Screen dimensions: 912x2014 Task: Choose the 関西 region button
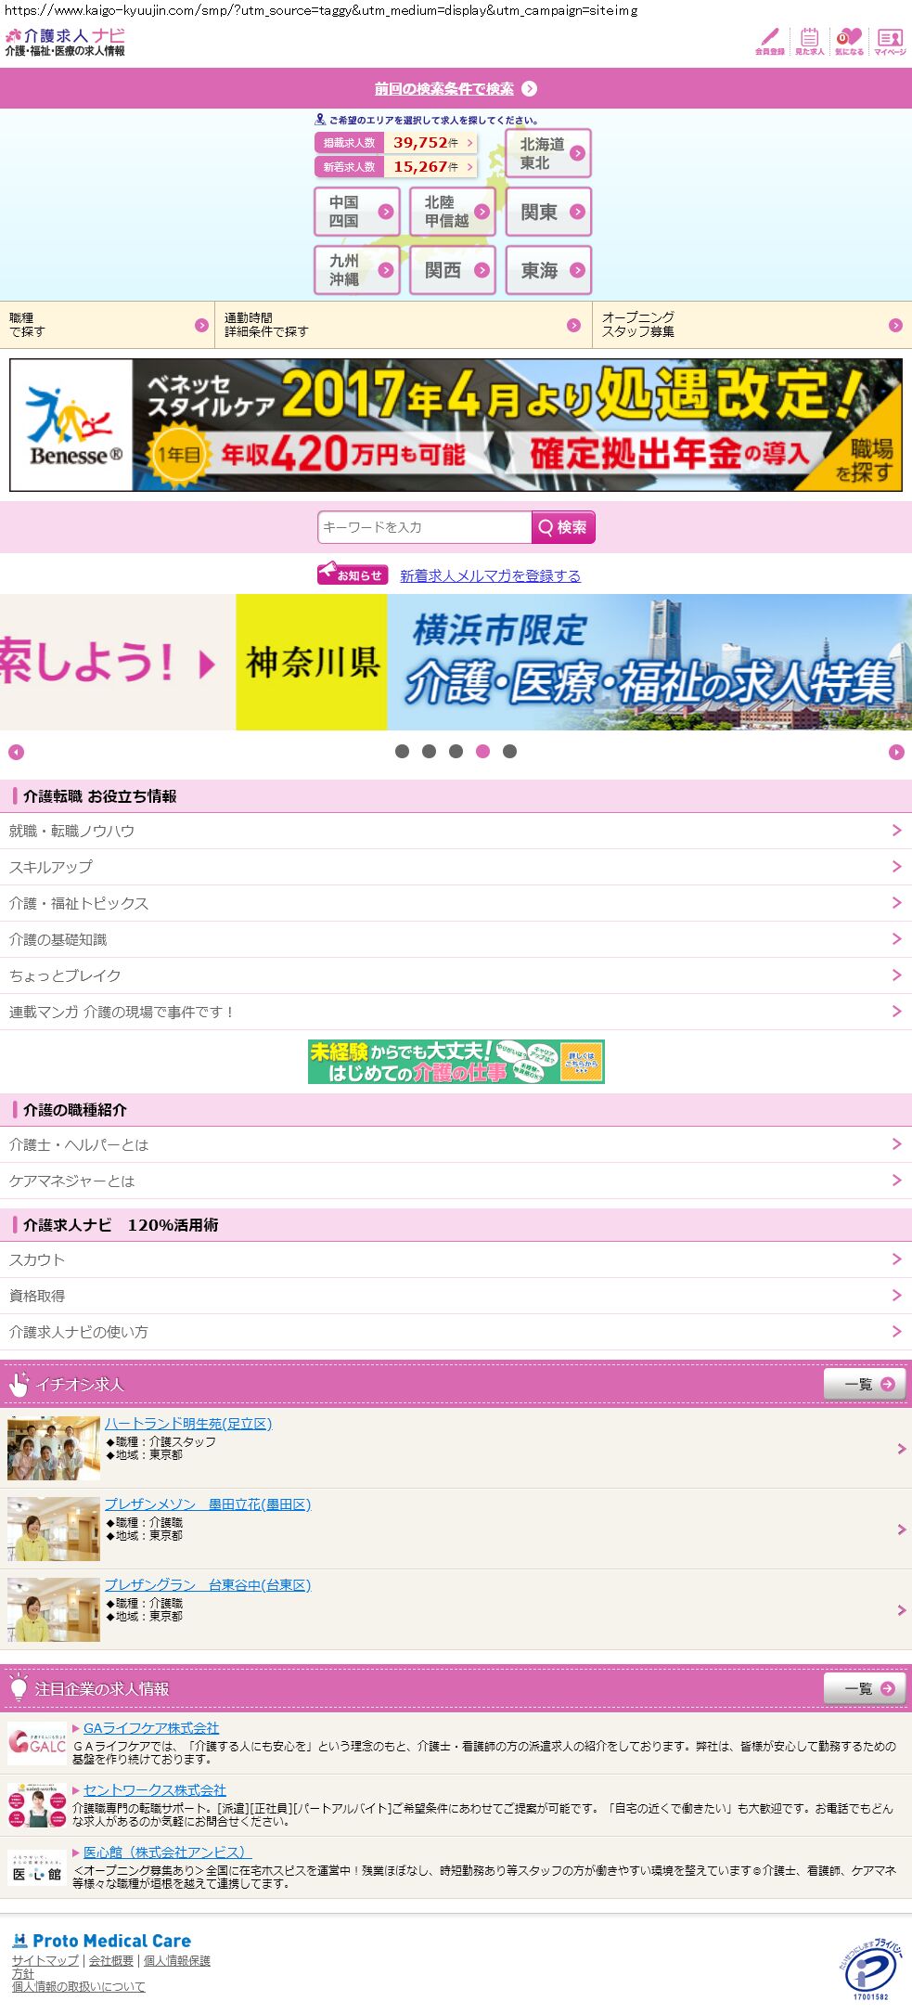(x=453, y=270)
